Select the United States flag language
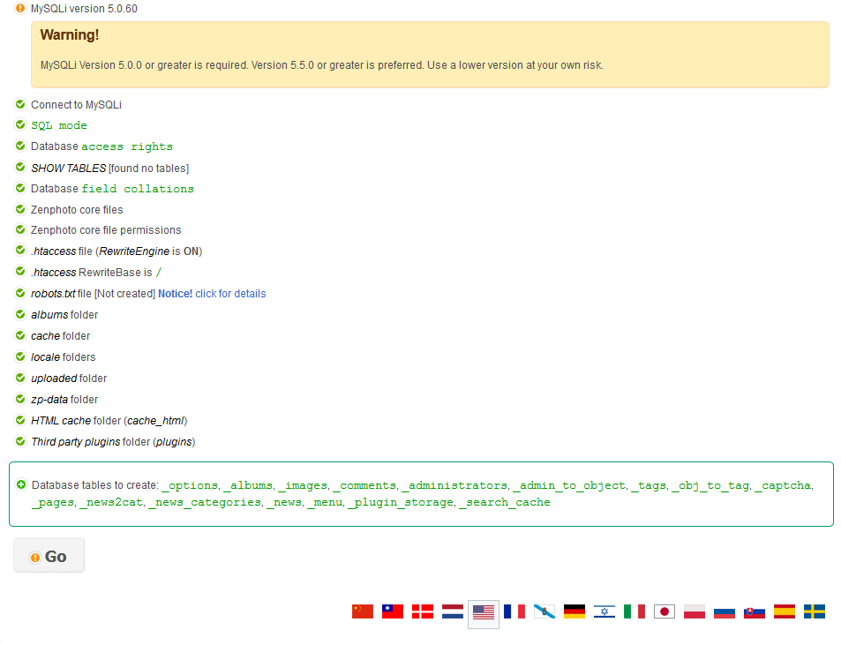 pos(484,612)
